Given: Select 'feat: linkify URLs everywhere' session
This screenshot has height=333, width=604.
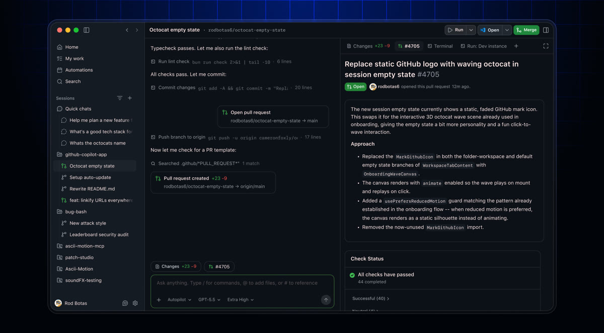Looking at the screenshot, I should tap(95, 200).
